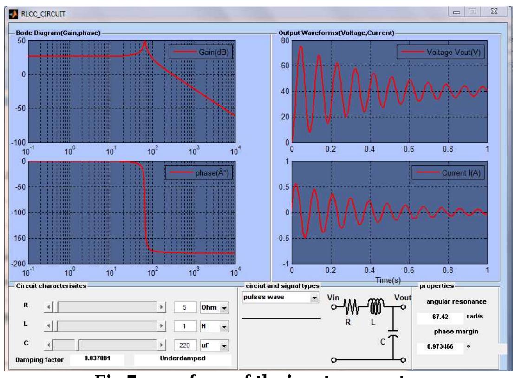This screenshot has height=378, width=515.
Task: Click the Time(s) axis label
Action: click(388, 280)
